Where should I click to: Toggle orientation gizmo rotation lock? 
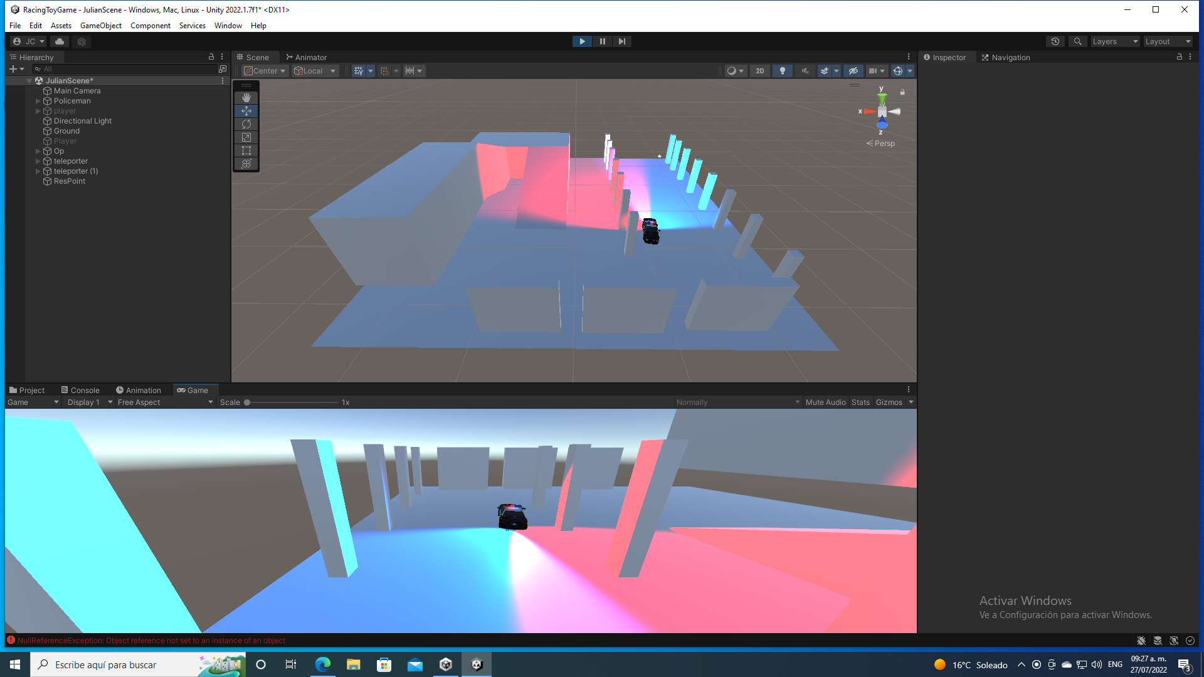tap(902, 92)
